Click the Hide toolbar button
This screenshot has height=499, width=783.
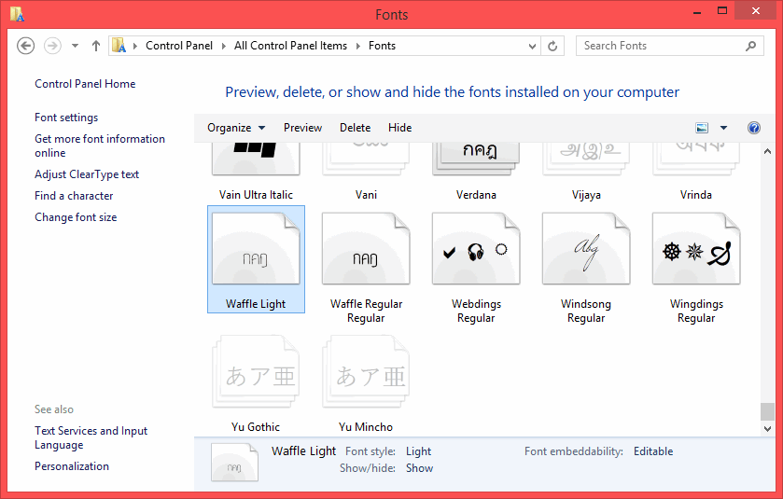[x=400, y=128]
